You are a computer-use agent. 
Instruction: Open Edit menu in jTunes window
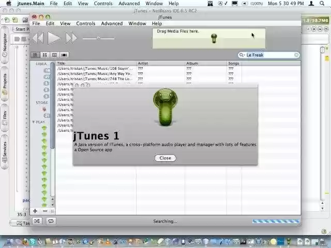point(50,24)
